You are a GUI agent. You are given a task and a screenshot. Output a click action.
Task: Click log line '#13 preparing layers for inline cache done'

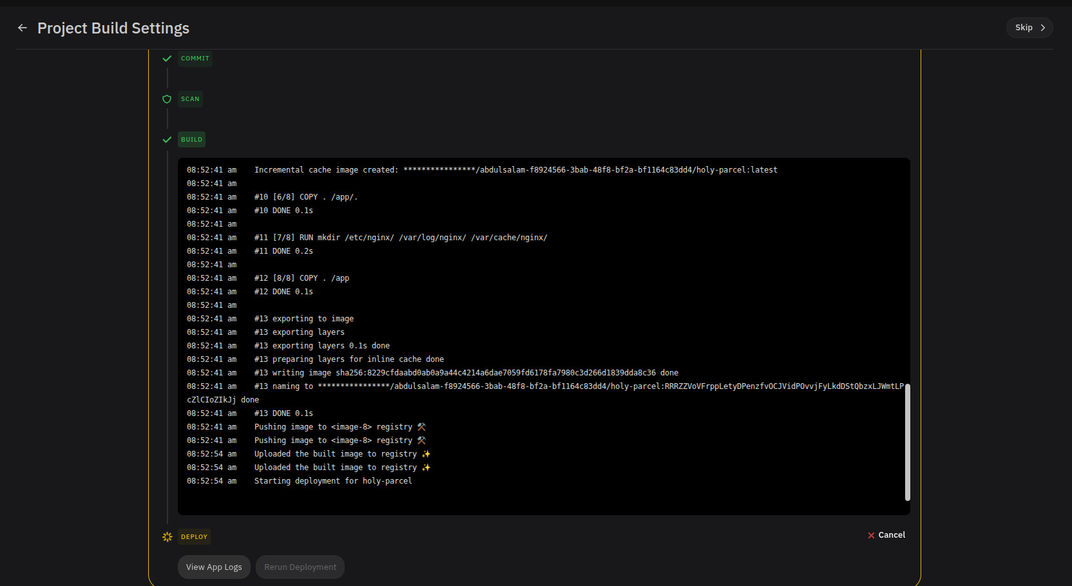(x=349, y=359)
